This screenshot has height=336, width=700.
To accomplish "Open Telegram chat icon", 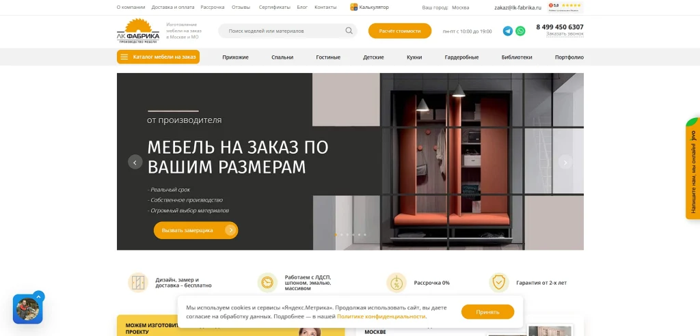I will 508,31.
